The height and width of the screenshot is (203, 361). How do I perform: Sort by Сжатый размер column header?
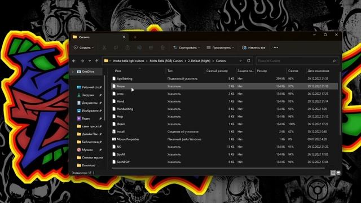[217, 71]
